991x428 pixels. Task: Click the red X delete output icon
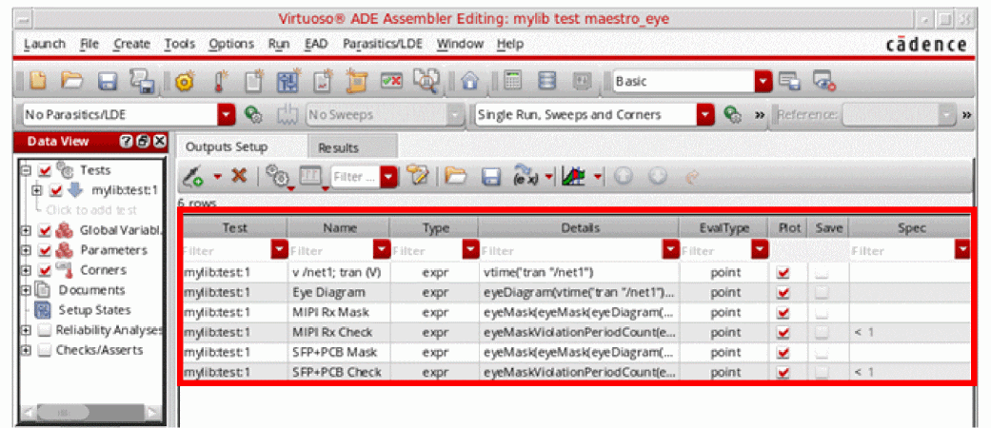238,176
